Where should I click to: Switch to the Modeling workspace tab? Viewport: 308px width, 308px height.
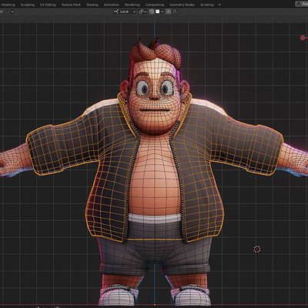tap(8, 5)
